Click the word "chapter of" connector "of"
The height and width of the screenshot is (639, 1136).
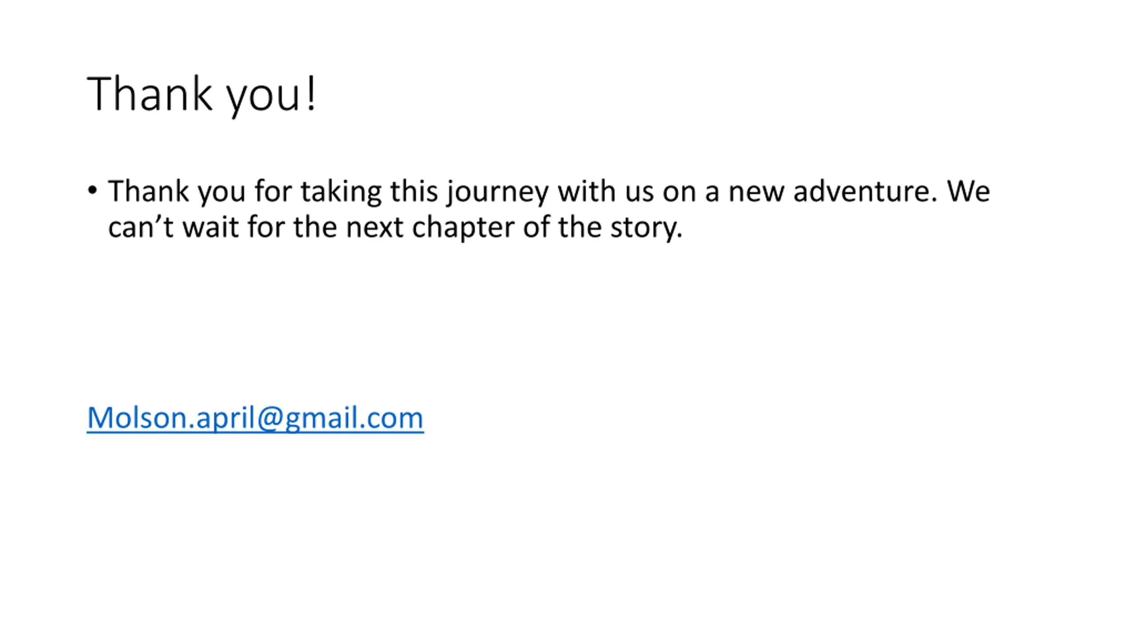point(536,227)
